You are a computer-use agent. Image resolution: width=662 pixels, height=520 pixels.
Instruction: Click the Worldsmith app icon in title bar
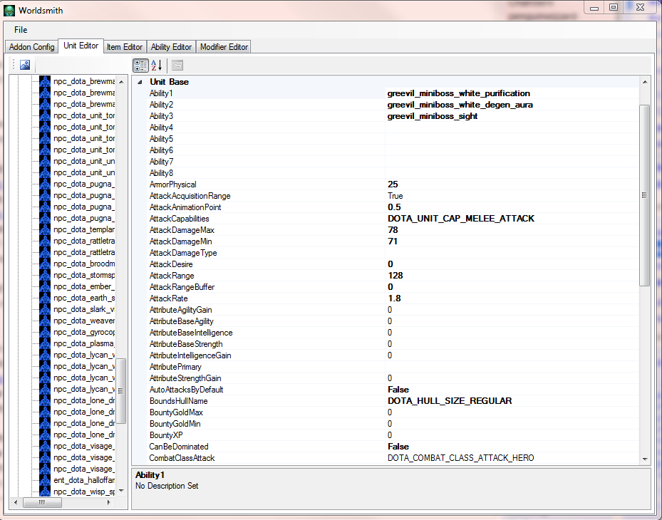[9, 11]
